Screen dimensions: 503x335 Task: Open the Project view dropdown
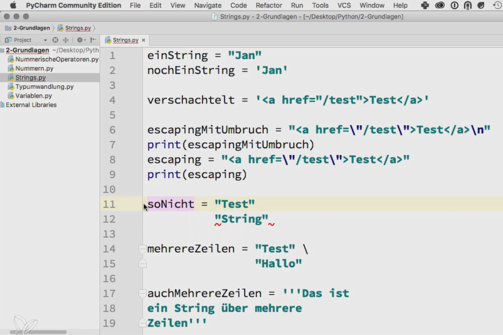pyautogui.click(x=45, y=40)
